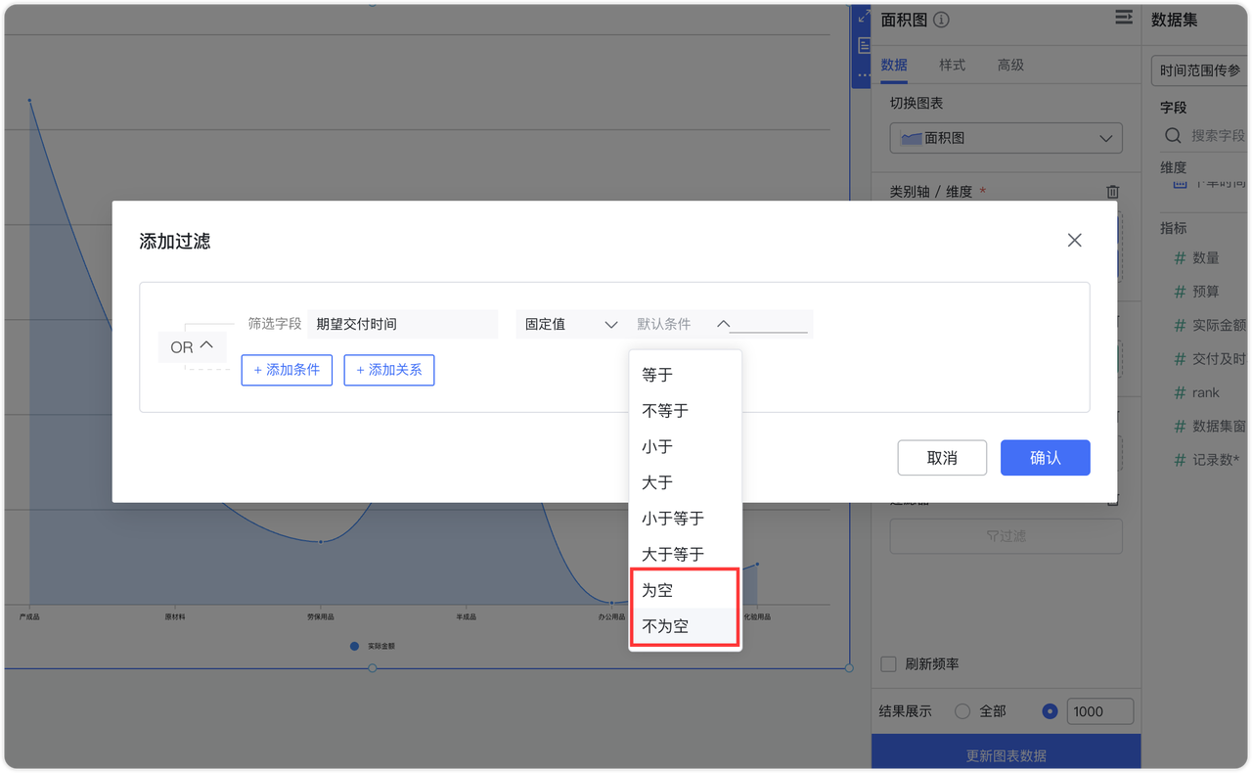This screenshot has width=1252, height=773.
Task: Click the # icon beside 预算 field
Action: pos(1179,292)
